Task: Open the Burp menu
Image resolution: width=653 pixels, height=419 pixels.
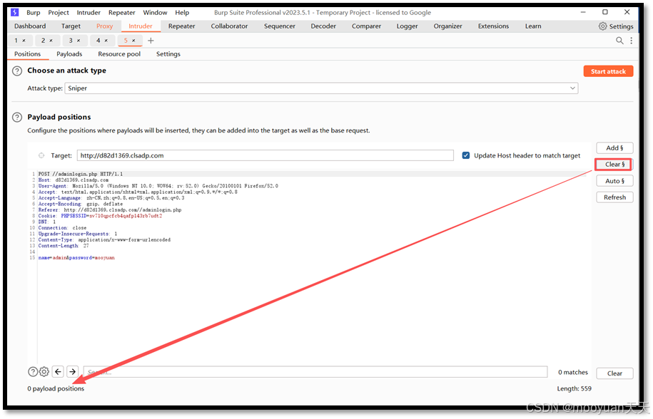Action: tap(34, 13)
